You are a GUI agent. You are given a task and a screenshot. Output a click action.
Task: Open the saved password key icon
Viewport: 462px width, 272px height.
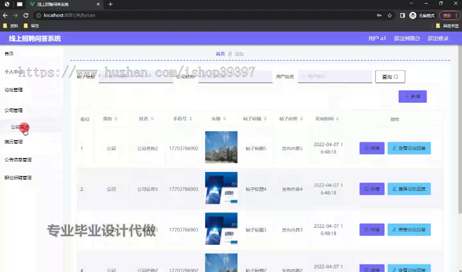379,15
